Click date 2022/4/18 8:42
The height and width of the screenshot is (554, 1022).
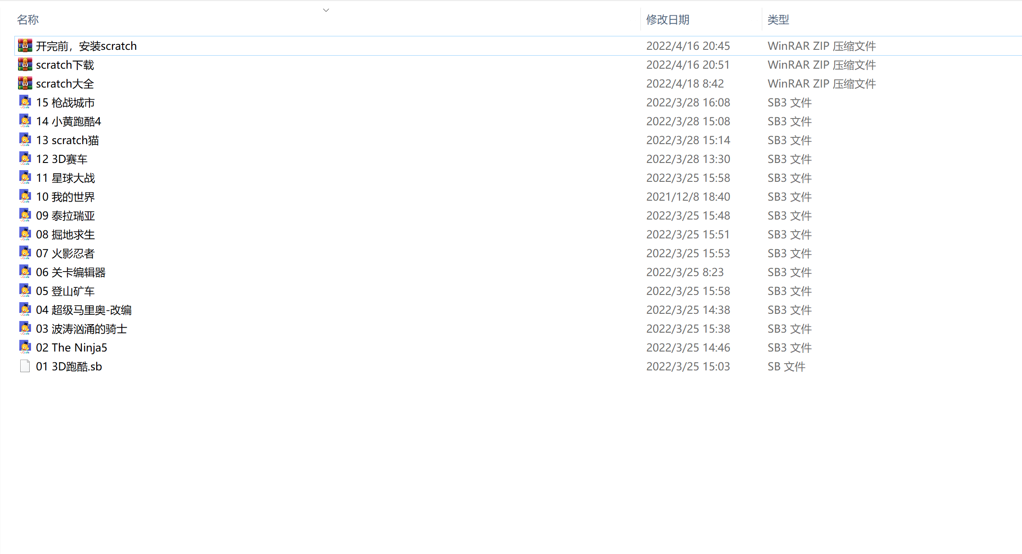pos(685,84)
